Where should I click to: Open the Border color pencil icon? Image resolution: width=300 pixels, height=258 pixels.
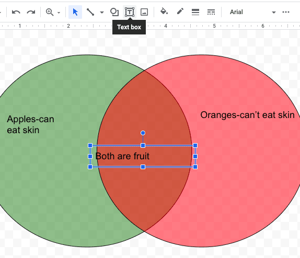[180, 11]
